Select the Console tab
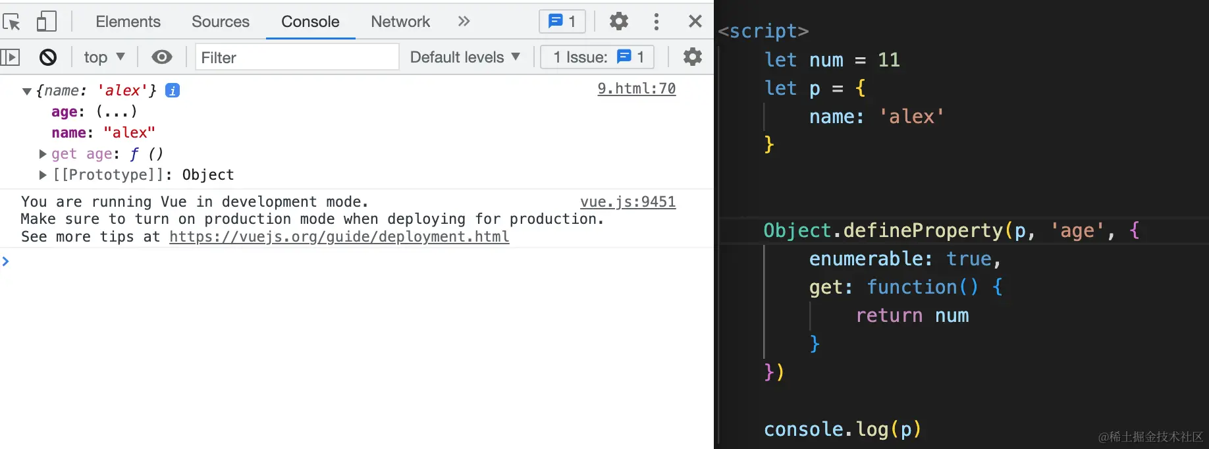 click(x=310, y=22)
